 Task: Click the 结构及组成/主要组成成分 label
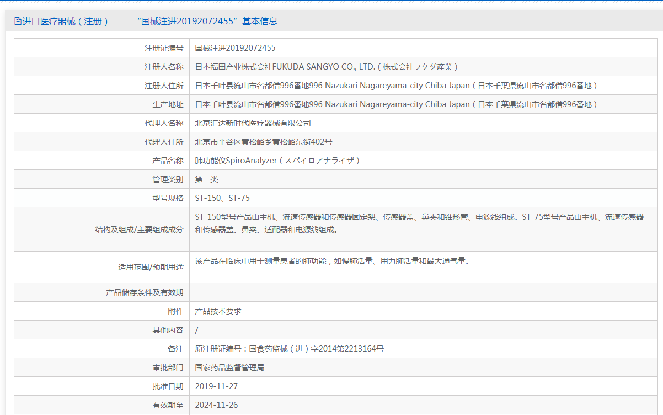[x=139, y=230]
